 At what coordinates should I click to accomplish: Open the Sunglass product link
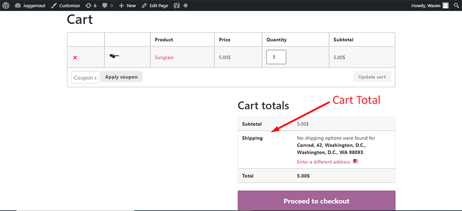point(164,58)
